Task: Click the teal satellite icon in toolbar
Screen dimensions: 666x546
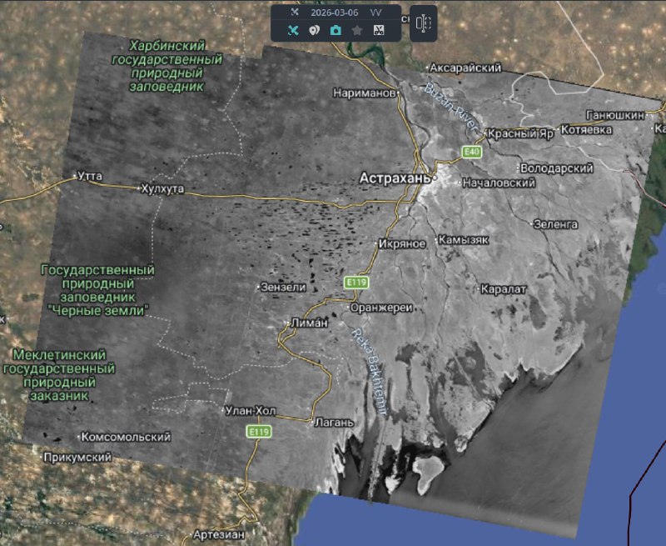Action: (293, 31)
